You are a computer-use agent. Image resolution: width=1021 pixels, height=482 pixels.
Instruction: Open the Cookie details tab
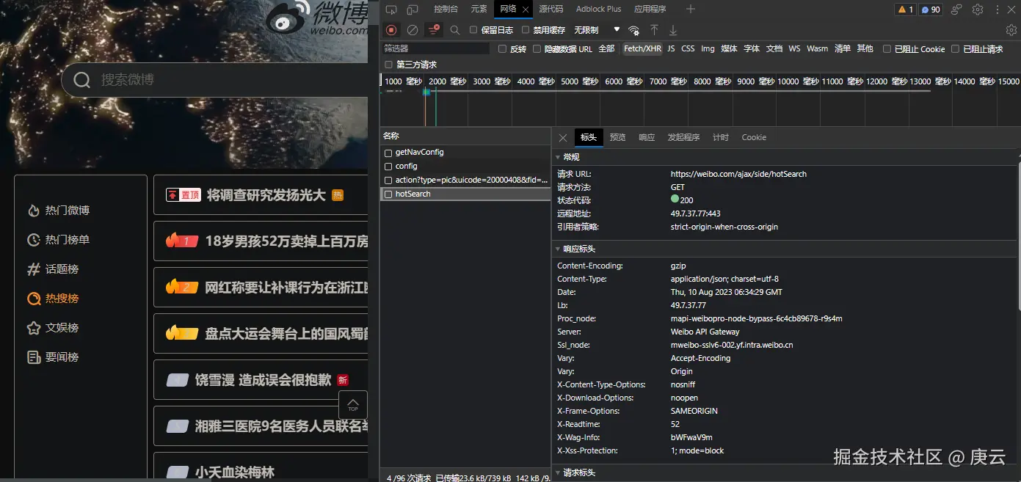(x=754, y=137)
